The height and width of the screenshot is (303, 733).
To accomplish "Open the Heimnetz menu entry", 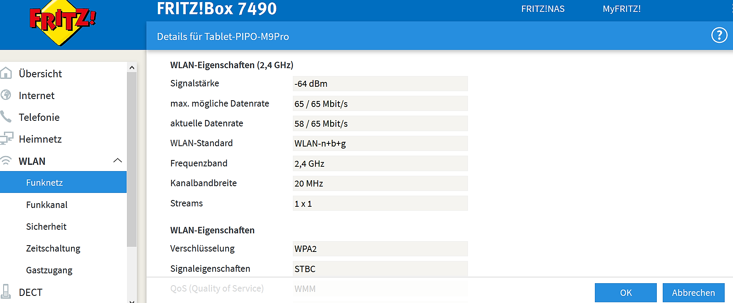I will click(x=40, y=139).
